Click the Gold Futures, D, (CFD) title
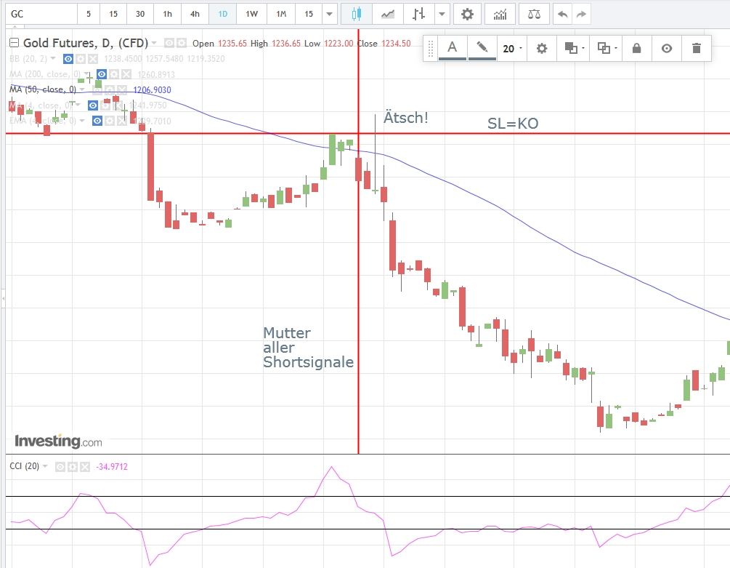The width and height of the screenshot is (730, 568). click(x=86, y=43)
